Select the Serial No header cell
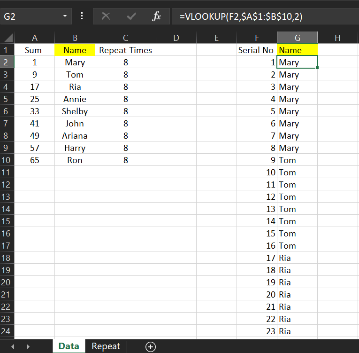The image size is (359, 353). pyautogui.click(x=256, y=50)
